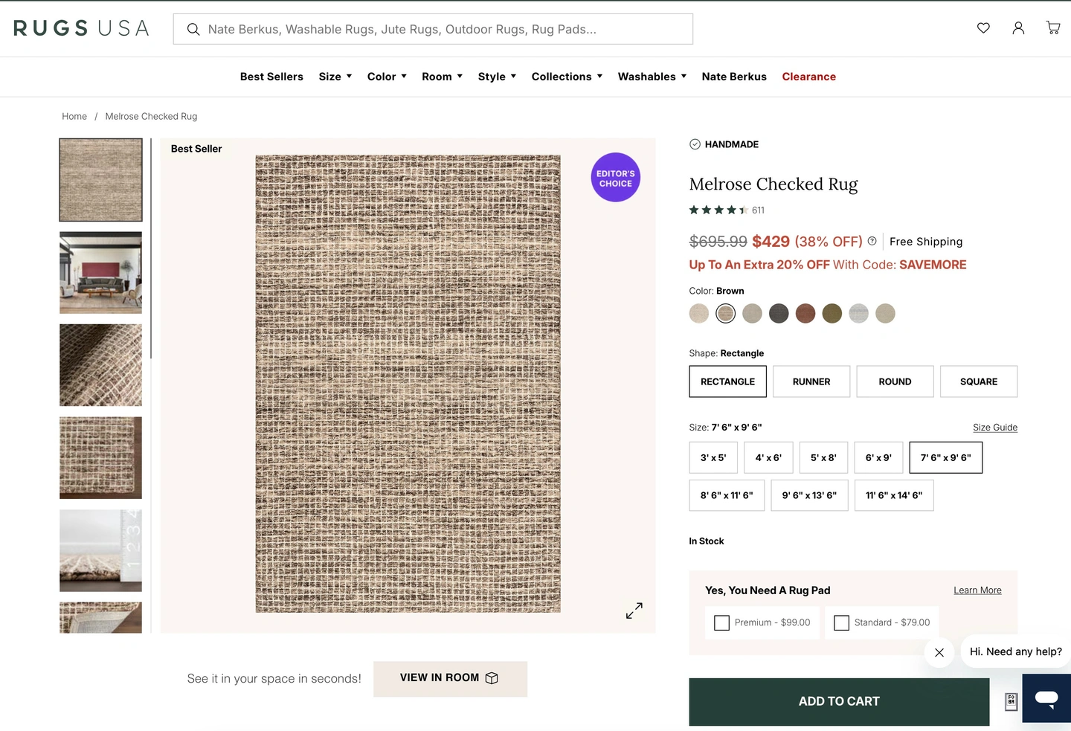Open the account profile icon
The image size is (1071, 731).
pos(1018,28)
